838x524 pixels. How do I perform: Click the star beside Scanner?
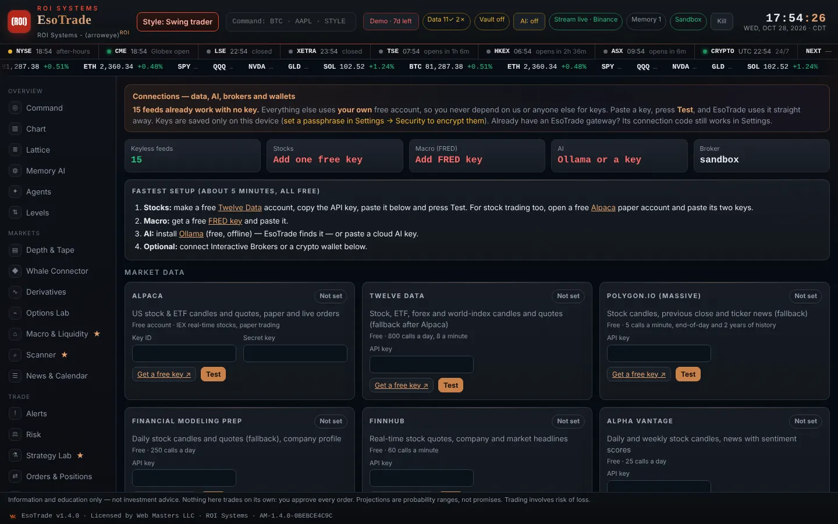[x=65, y=355]
